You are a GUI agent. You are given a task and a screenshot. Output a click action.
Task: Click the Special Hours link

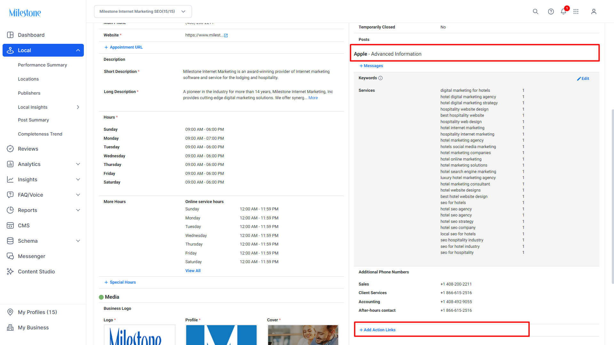coord(123,282)
